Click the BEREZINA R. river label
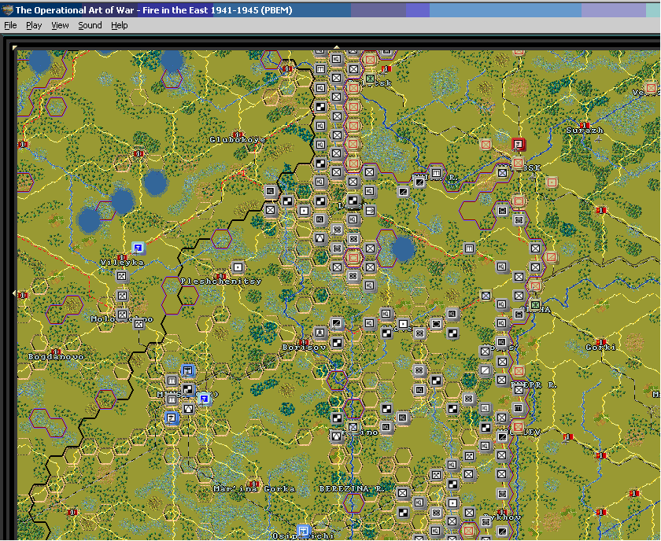The image size is (661, 541). click(x=352, y=489)
